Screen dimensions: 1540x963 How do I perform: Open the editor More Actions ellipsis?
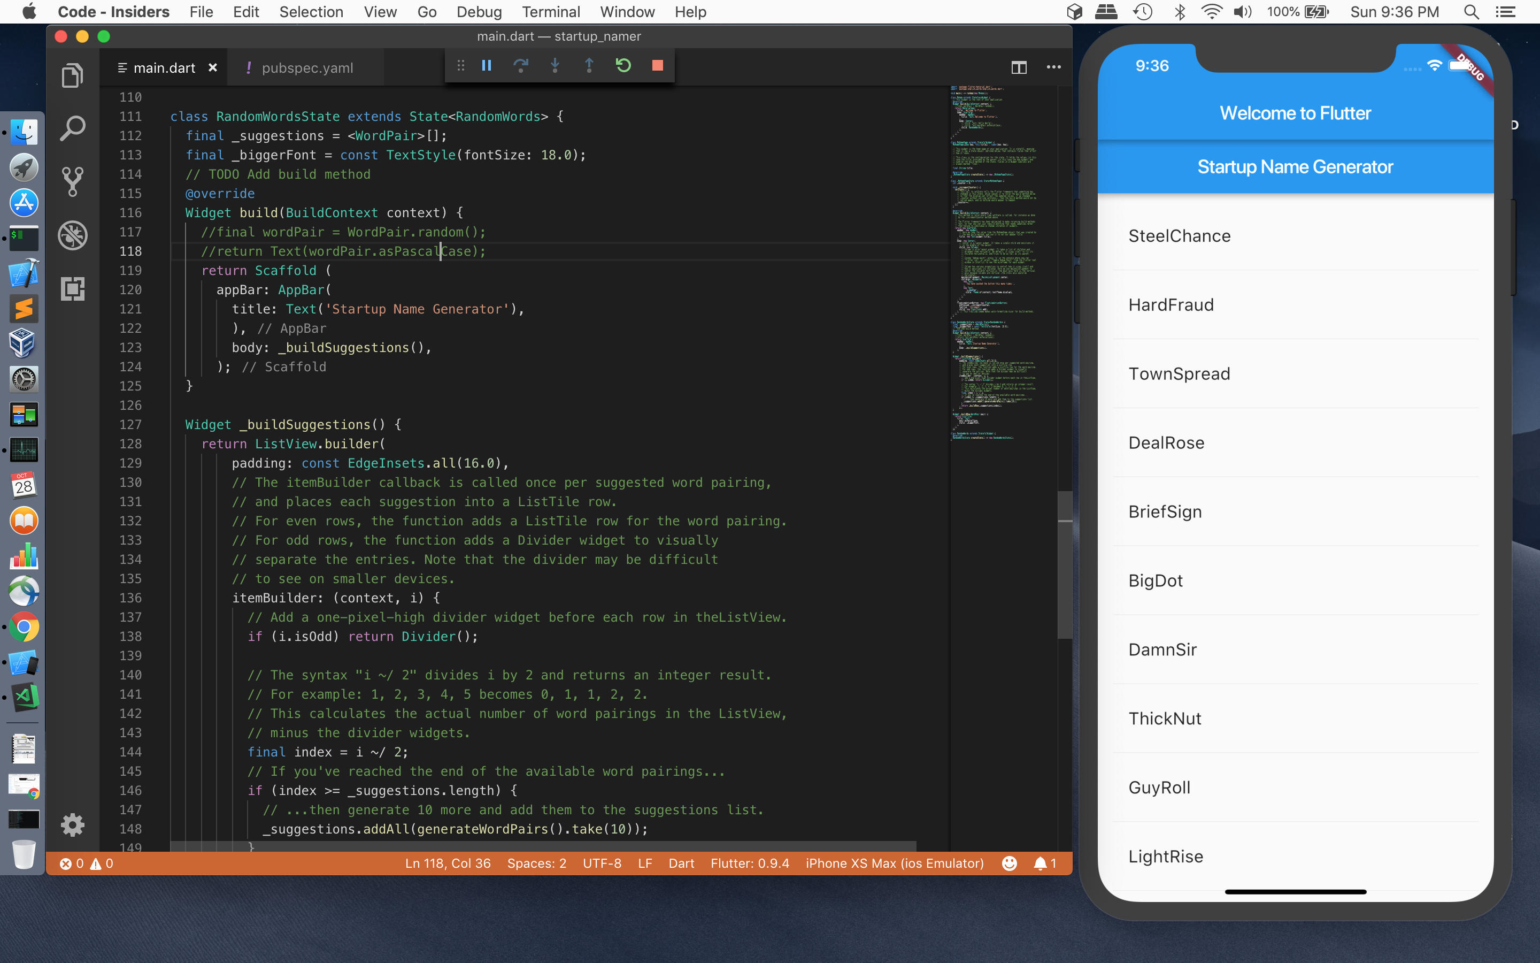pyautogui.click(x=1054, y=67)
